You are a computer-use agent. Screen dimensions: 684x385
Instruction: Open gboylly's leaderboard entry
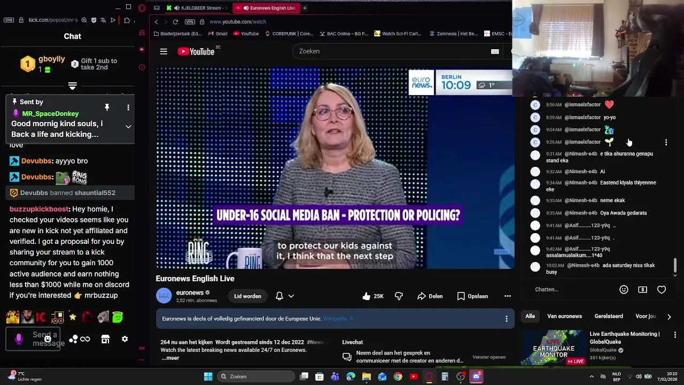click(x=43, y=64)
